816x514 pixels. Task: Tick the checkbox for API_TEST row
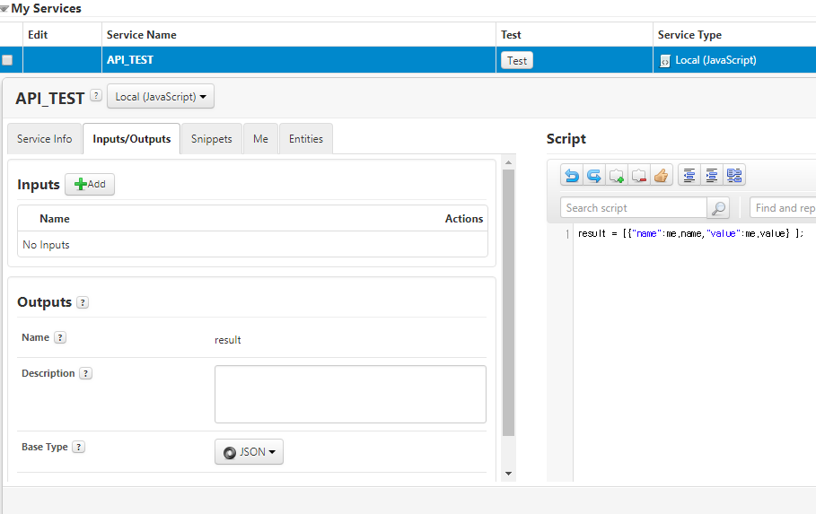[x=8, y=60]
